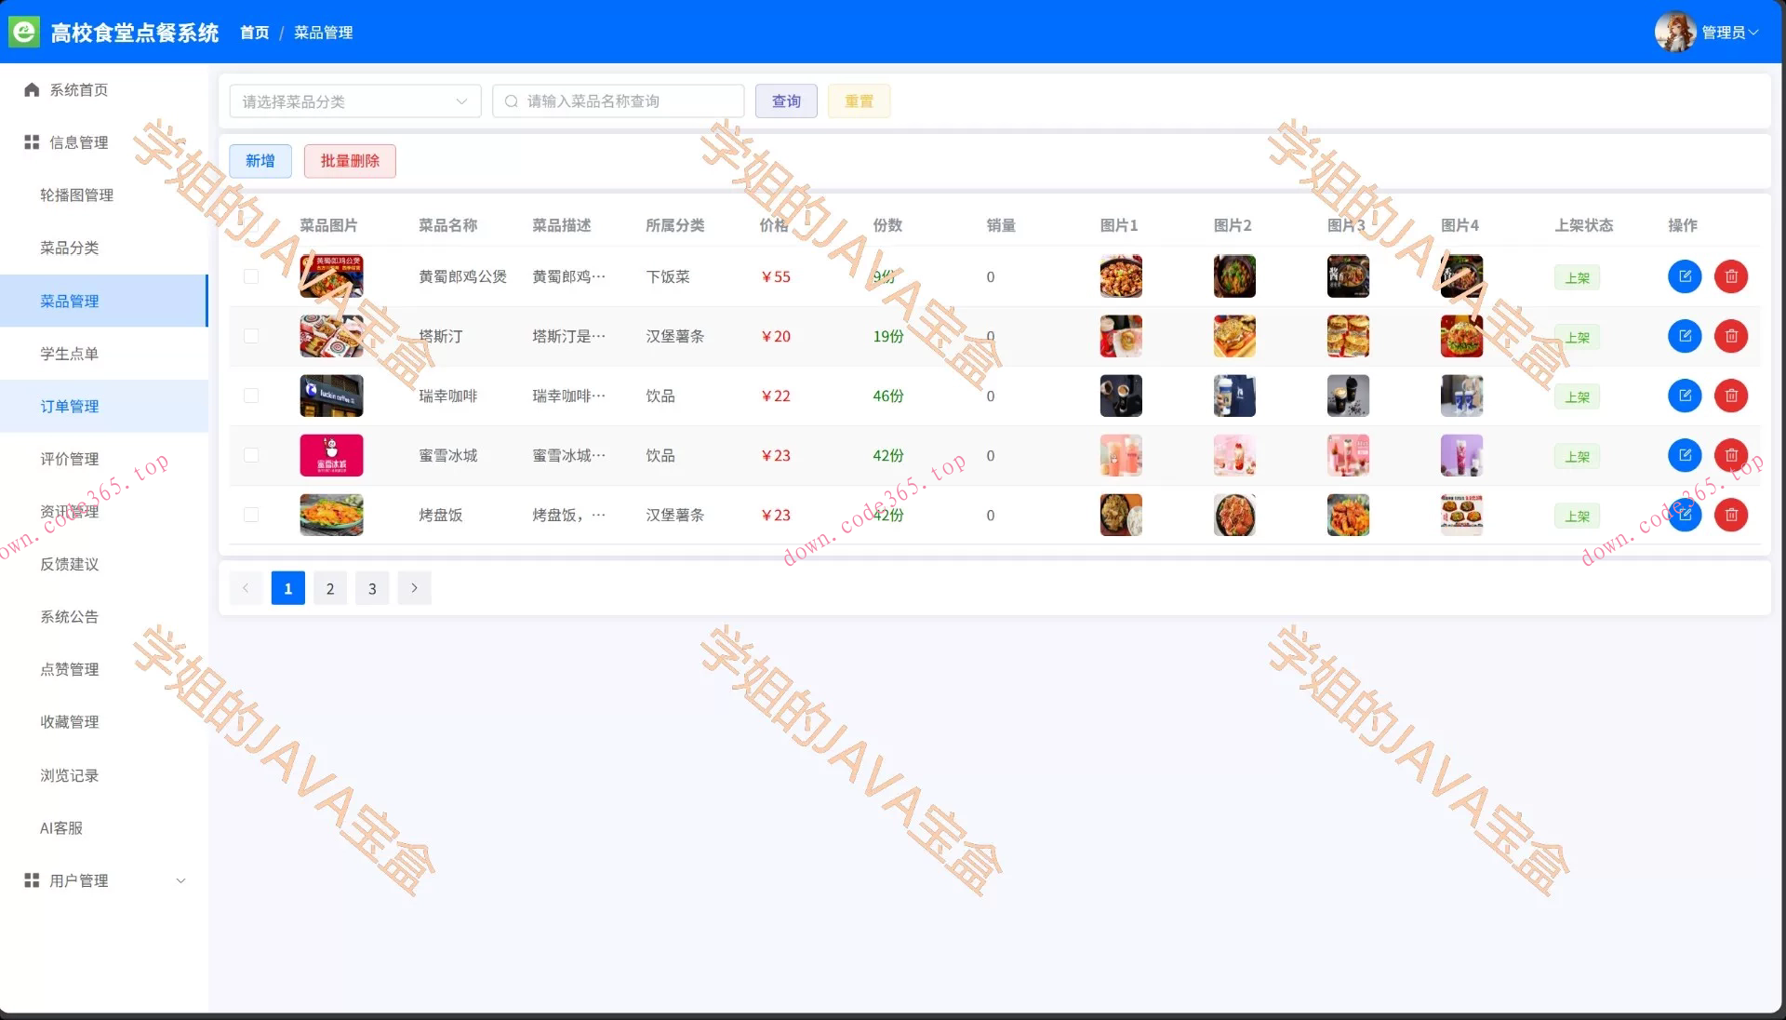
Task: Check the checkbox for 瑞幸咖啡 row
Action: coord(251,396)
